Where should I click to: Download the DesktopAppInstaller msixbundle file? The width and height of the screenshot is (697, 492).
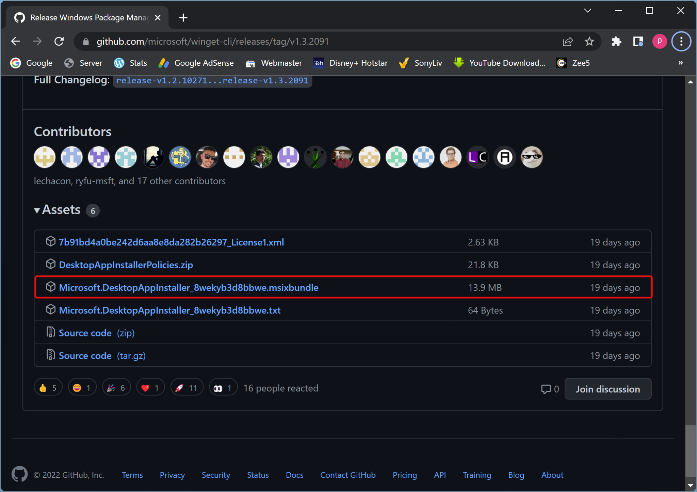189,288
